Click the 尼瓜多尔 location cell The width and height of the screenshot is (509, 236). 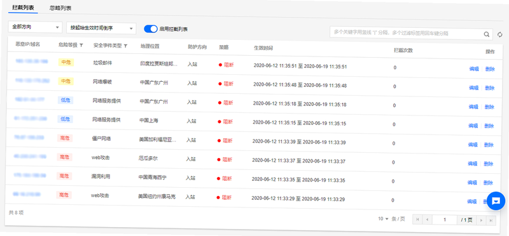tap(148, 159)
